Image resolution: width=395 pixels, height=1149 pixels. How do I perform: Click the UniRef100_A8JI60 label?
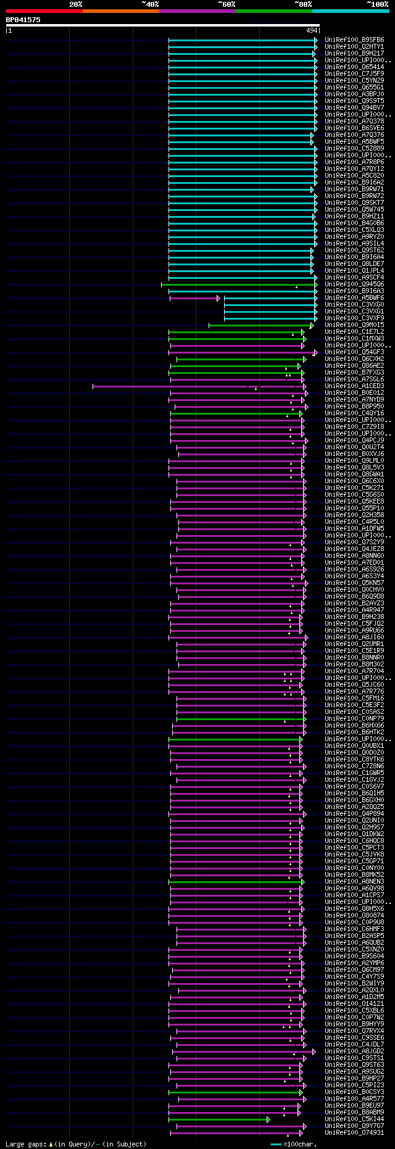pos(354,637)
